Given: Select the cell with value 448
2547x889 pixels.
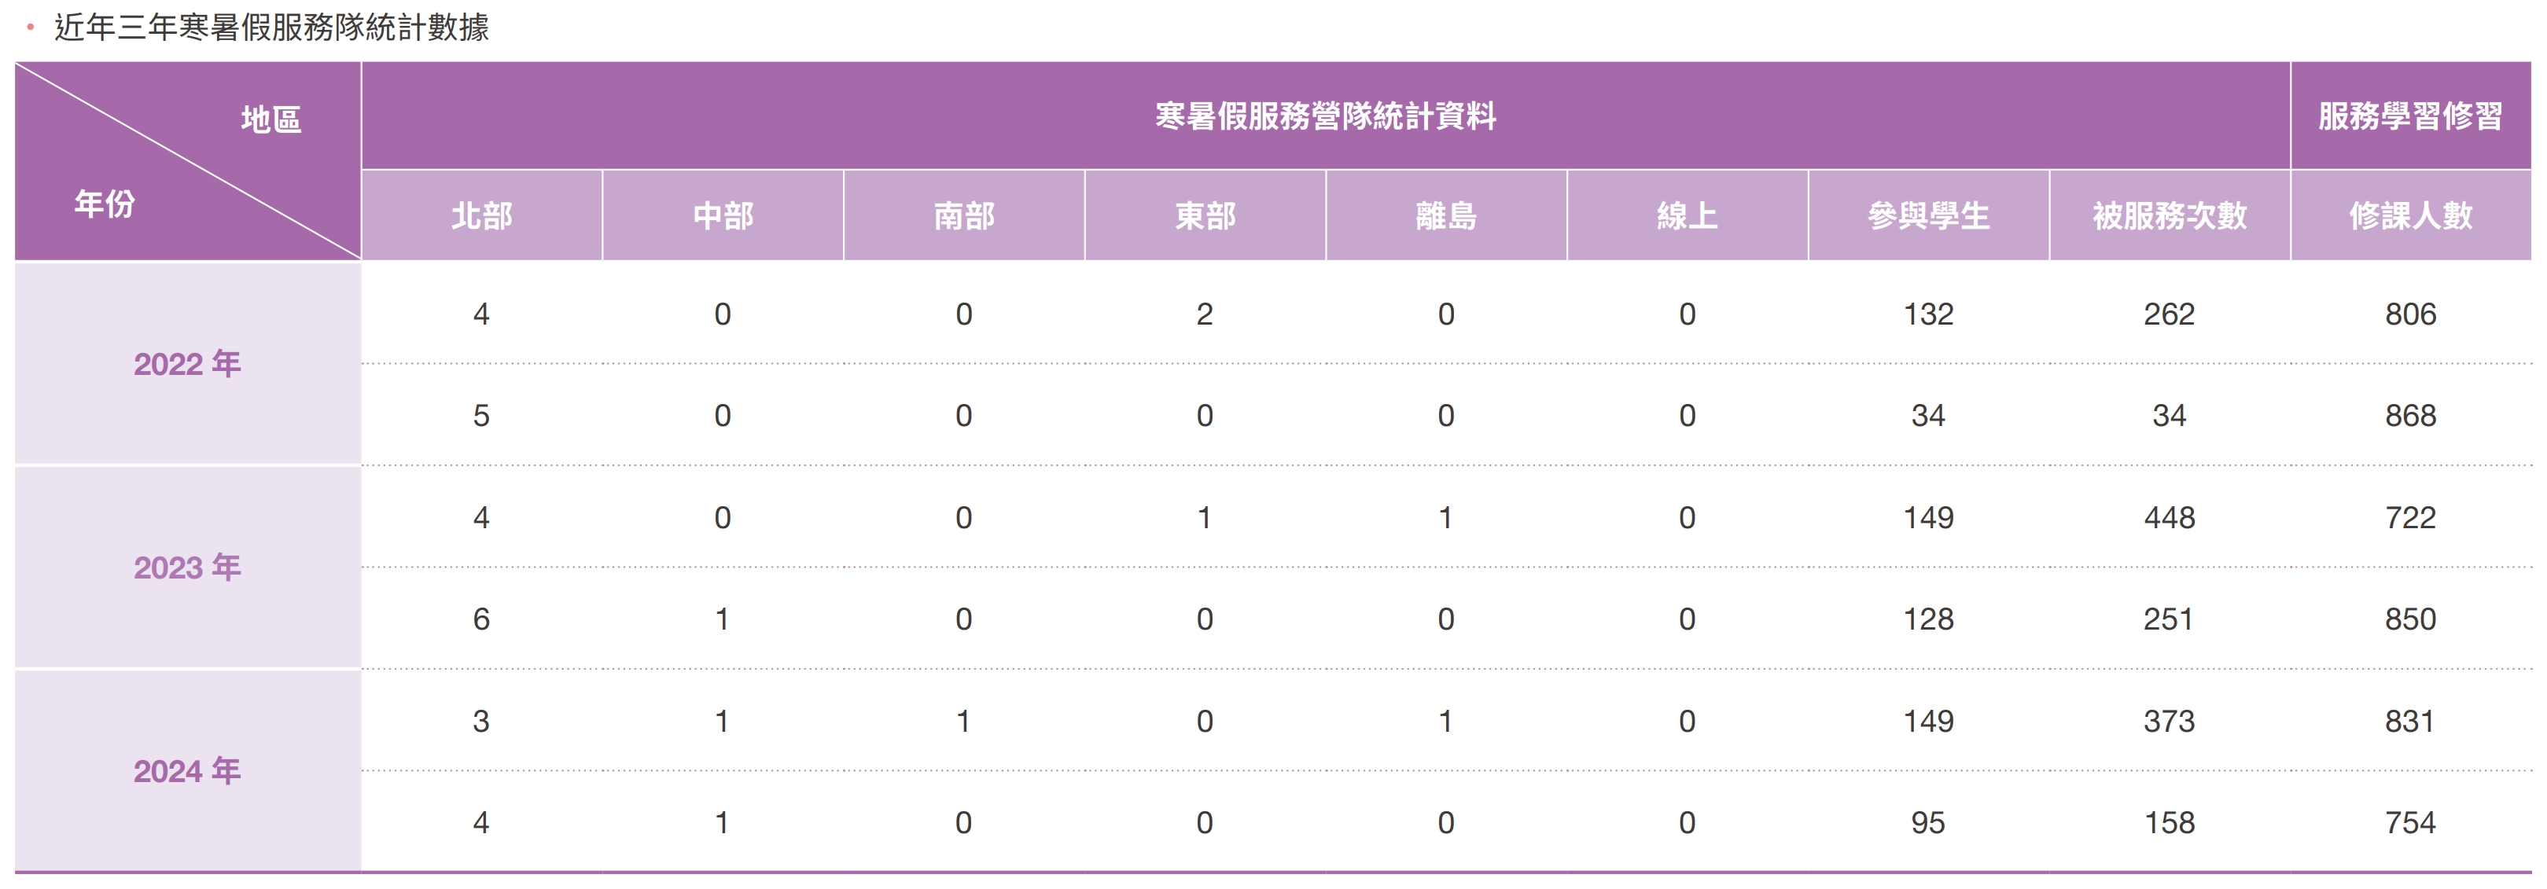Looking at the screenshot, I should tap(2170, 517).
